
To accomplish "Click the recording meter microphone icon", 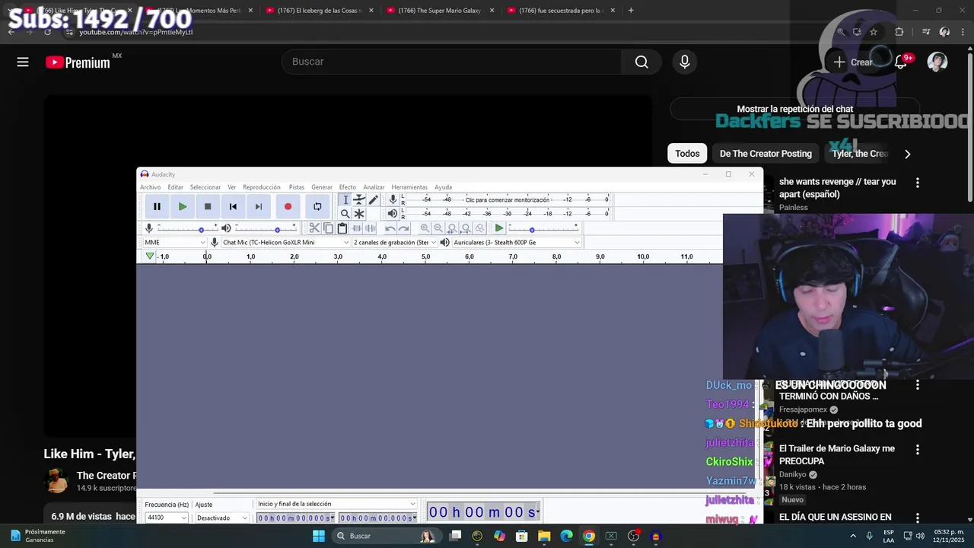I will [393, 199].
